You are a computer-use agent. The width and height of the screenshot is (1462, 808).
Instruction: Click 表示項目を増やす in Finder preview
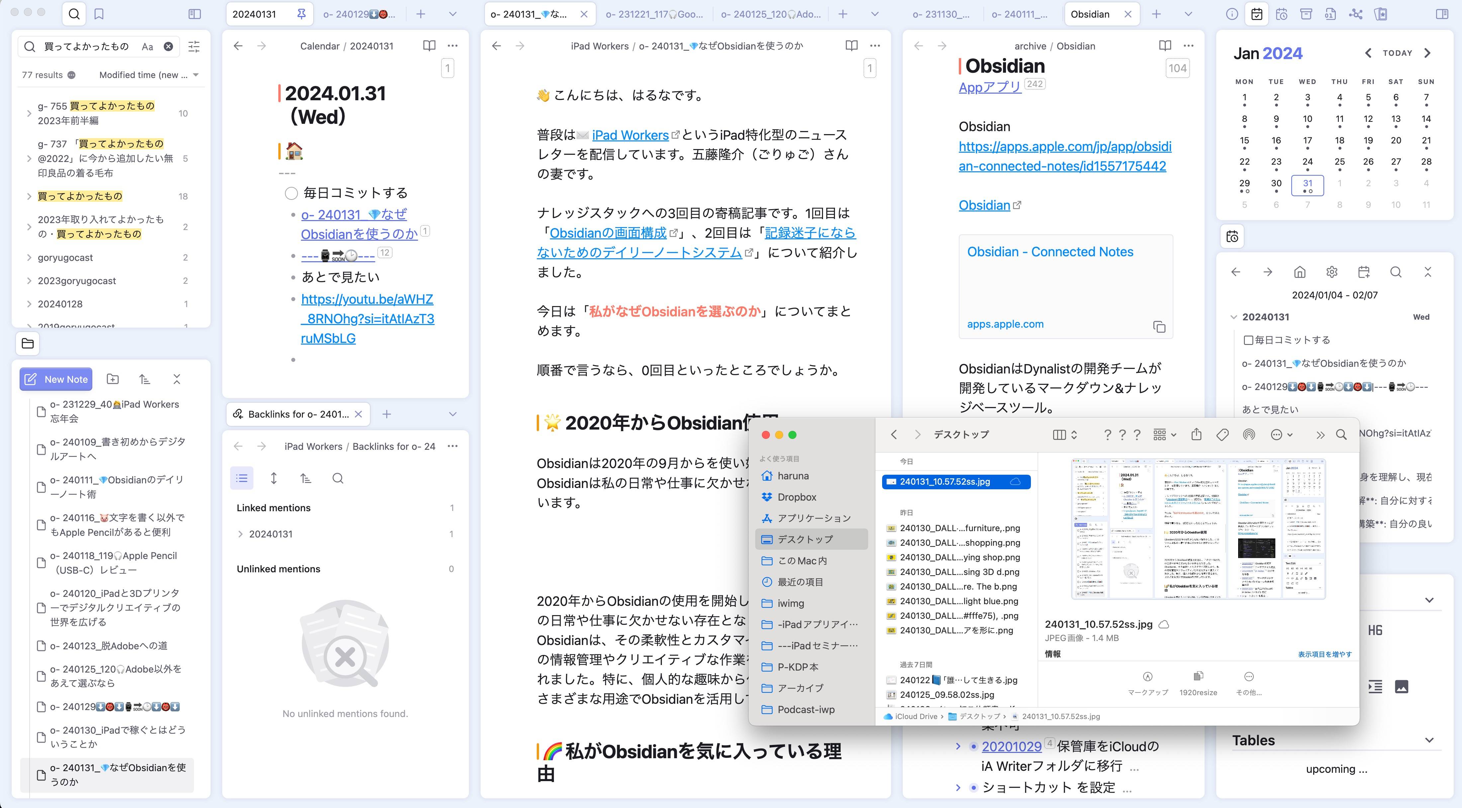tap(1325, 654)
